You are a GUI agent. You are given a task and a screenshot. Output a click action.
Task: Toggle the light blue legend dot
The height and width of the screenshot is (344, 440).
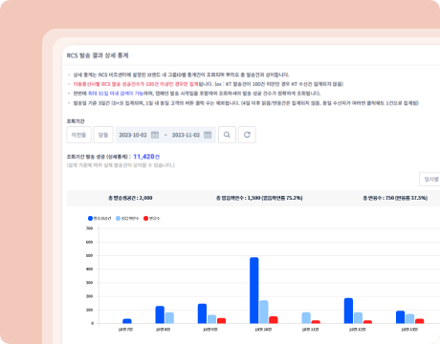(118, 218)
